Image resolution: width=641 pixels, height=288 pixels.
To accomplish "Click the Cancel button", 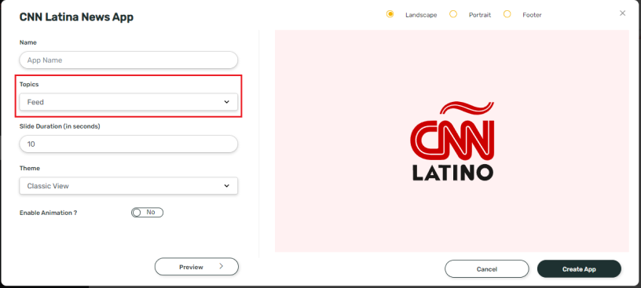I will coord(486,269).
